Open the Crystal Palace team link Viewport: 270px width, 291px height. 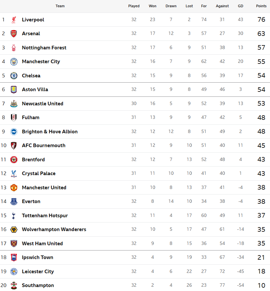(39, 173)
